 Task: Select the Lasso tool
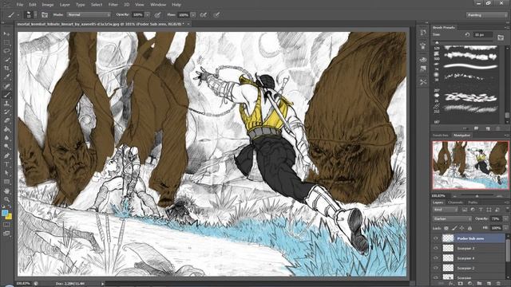(x=6, y=51)
